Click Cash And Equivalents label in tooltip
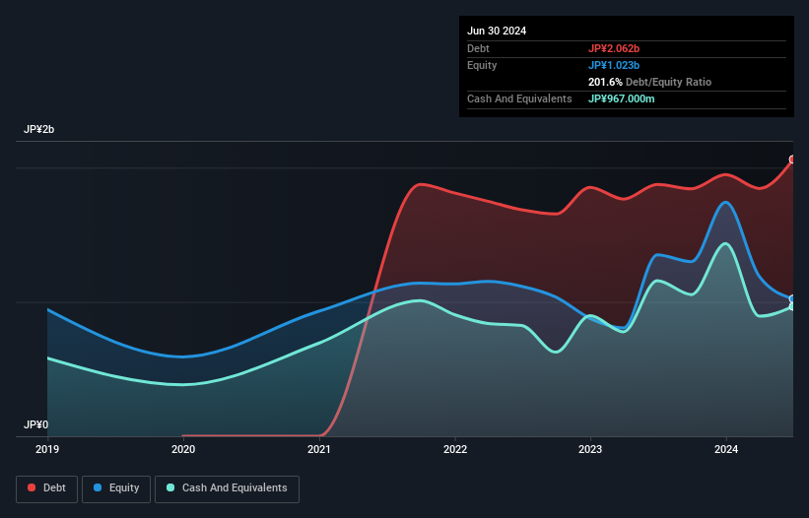The height and width of the screenshot is (518, 809). 519,98
